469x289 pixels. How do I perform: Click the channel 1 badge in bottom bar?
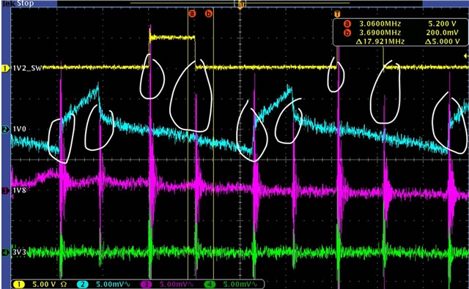[19, 284]
